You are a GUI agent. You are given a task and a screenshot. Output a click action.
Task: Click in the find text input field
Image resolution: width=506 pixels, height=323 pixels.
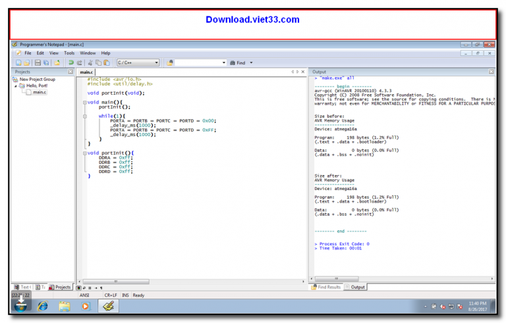tap(200, 62)
